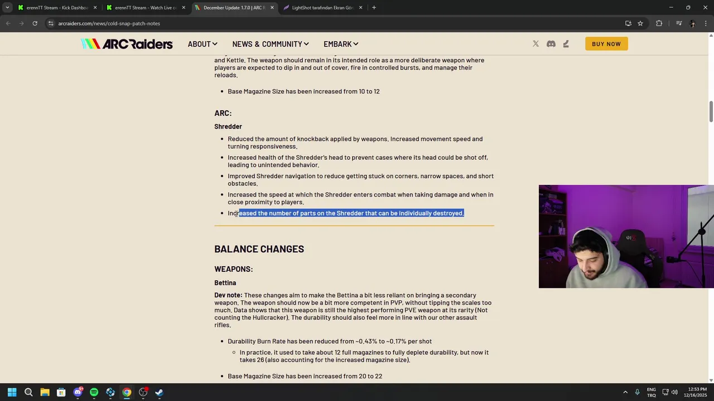This screenshot has width=714, height=401.
Task: Open the tab search dropdown arrow
Action: pos(7,8)
